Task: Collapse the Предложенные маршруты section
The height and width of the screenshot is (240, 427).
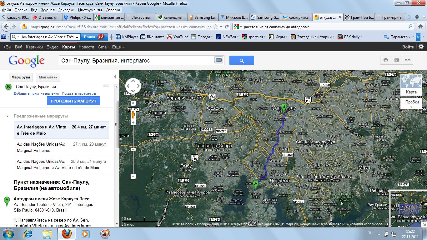Action: pos(8,116)
